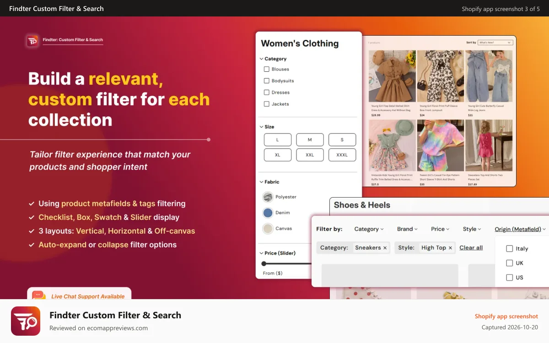Click the Clear all link

click(471, 247)
